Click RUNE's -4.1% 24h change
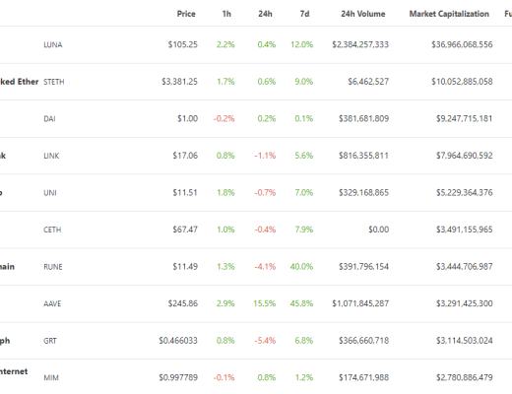The image size is (512, 394). click(x=265, y=266)
